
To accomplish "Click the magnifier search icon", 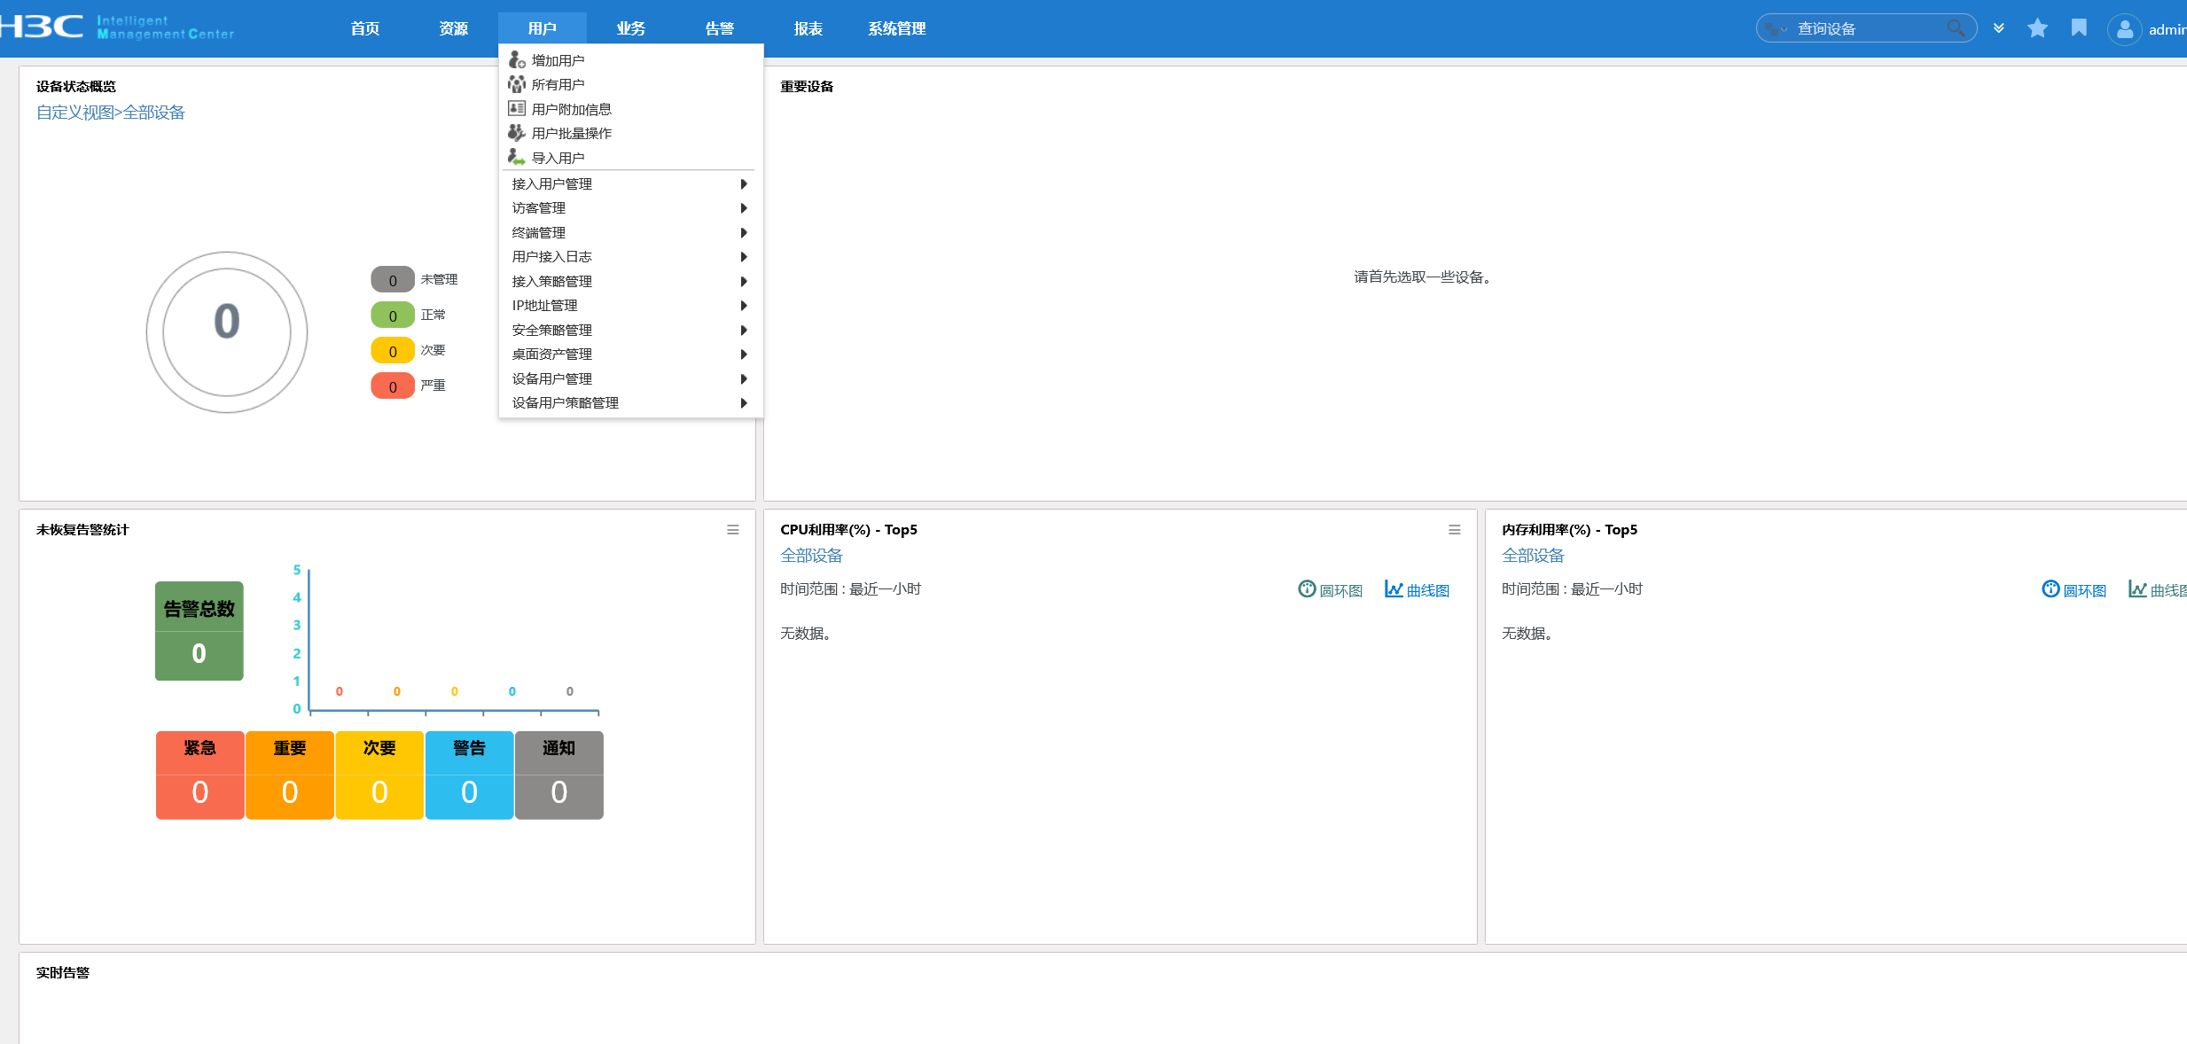I will 1956,28.
